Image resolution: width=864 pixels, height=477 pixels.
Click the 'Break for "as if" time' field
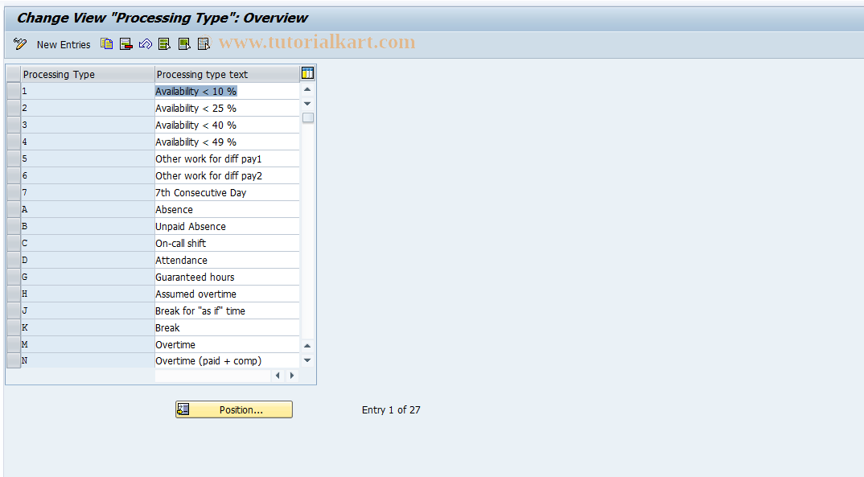click(227, 310)
